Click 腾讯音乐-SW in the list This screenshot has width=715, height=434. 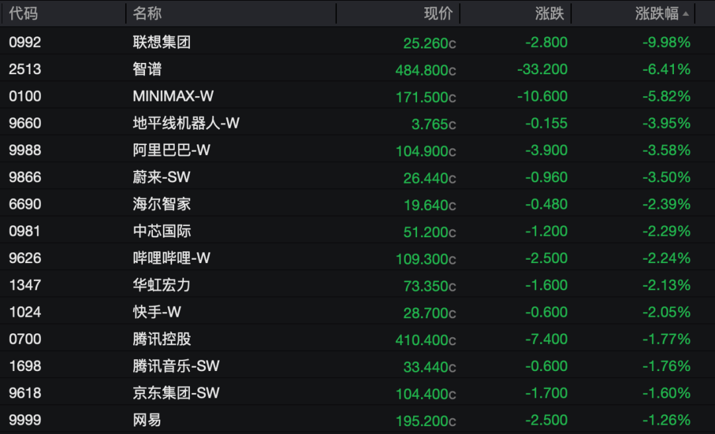click(x=176, y=366)
